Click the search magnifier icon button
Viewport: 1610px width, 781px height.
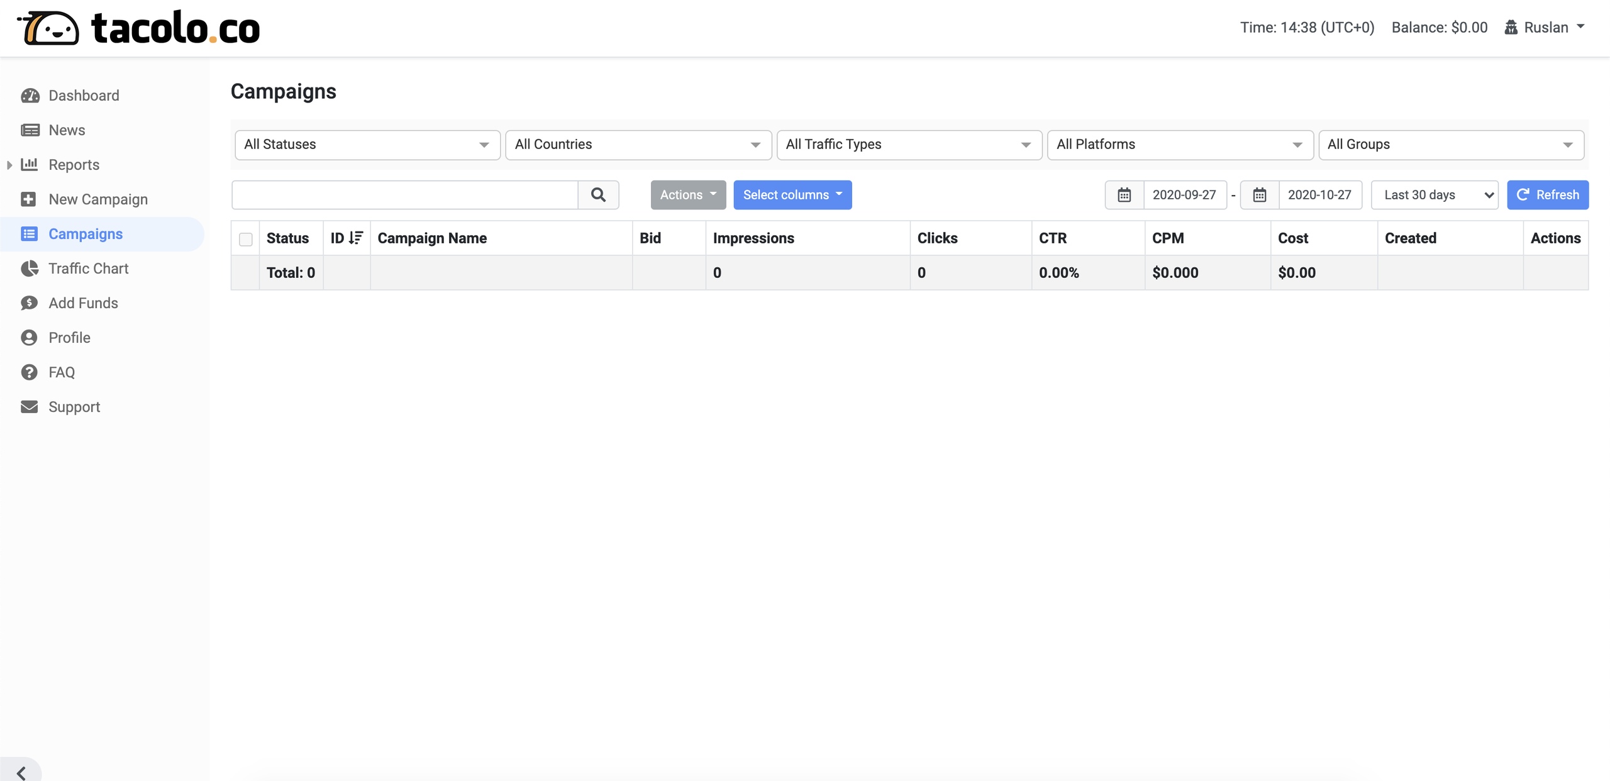point(598,195)
